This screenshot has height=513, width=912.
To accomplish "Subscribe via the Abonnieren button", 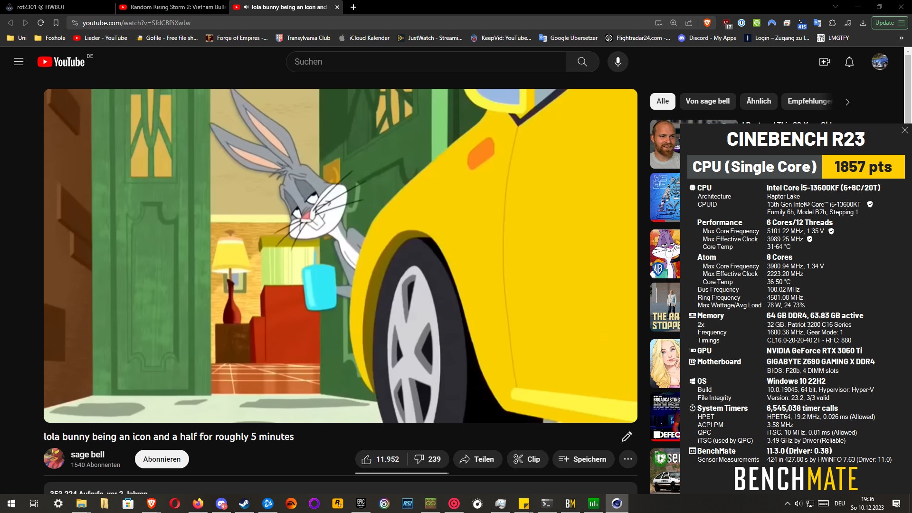I will pos(162,459).
